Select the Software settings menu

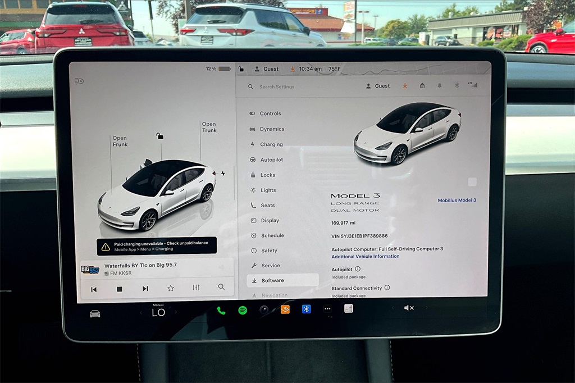[x=283, y=280]
